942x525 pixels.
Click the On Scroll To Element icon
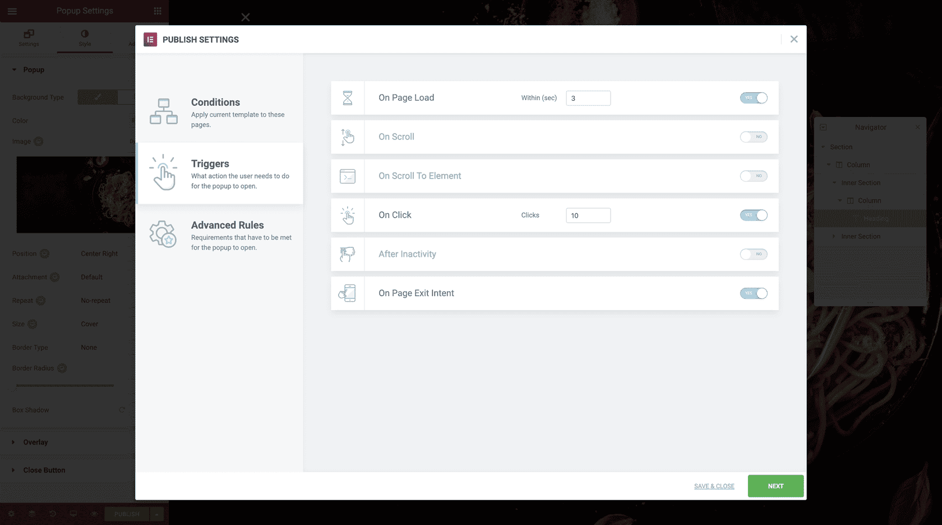tap(348, 176)
